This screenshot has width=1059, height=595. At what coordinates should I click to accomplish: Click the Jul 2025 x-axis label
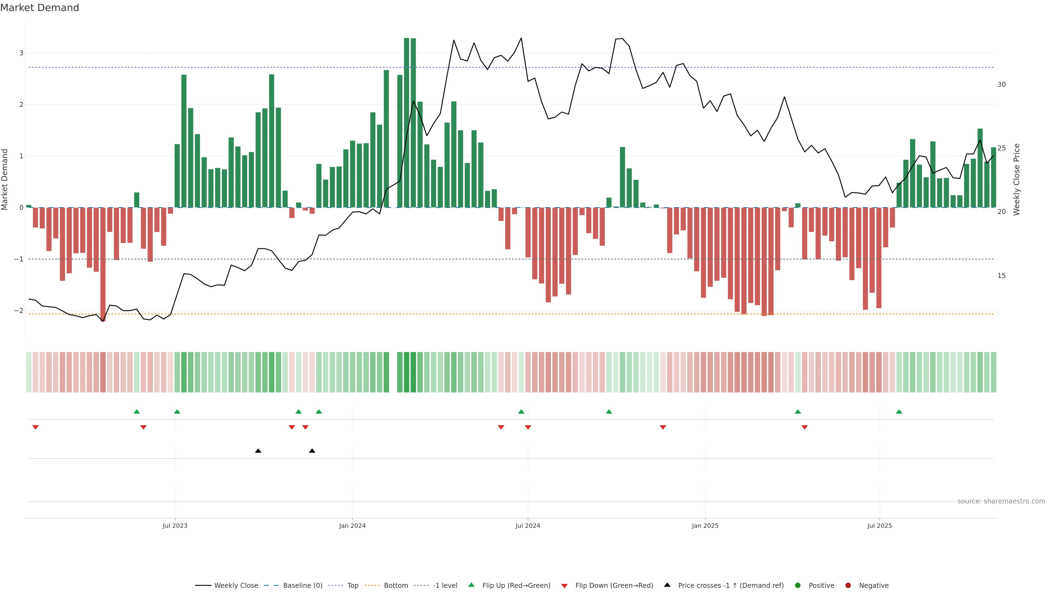pos(879,526)
